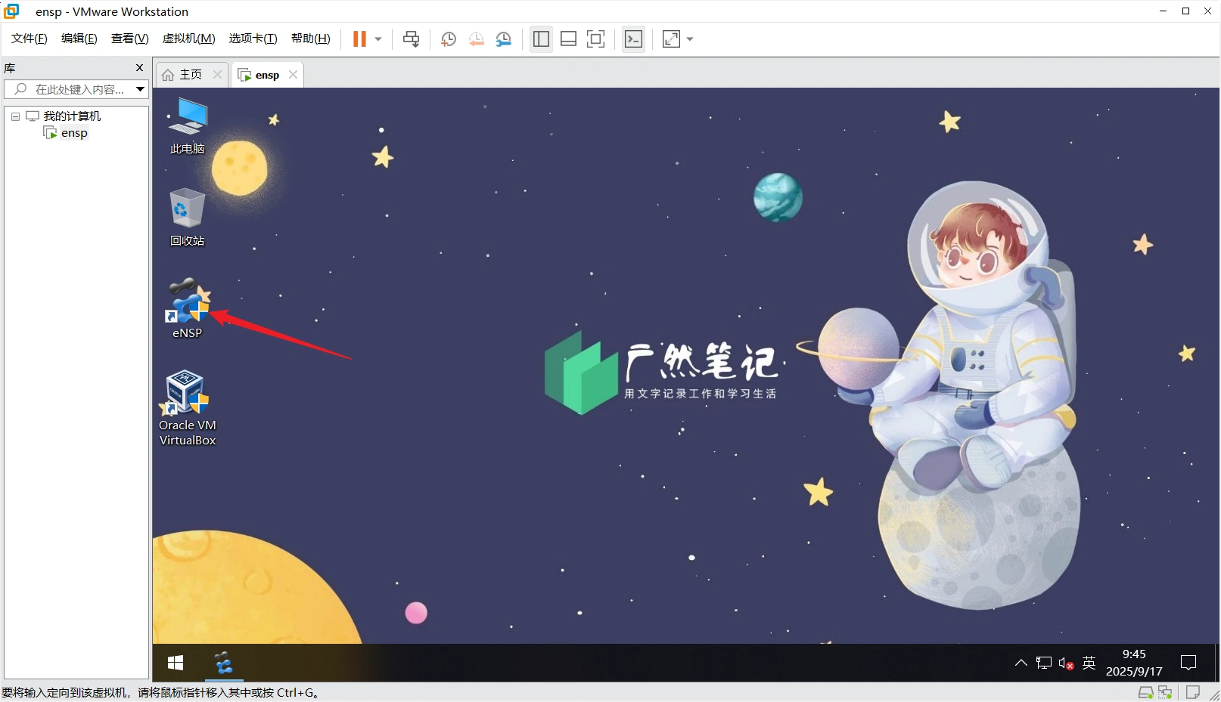Viewport: 1221px width, 702px height.
Task: Click the VMware Workstation title bar icon
Action: 11,11
